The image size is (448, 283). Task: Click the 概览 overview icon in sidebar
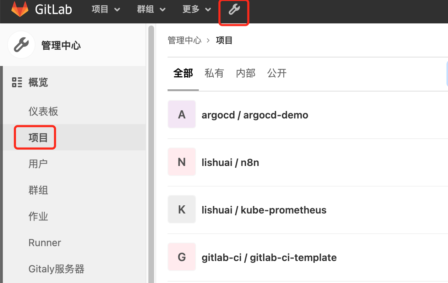(17, 82)
